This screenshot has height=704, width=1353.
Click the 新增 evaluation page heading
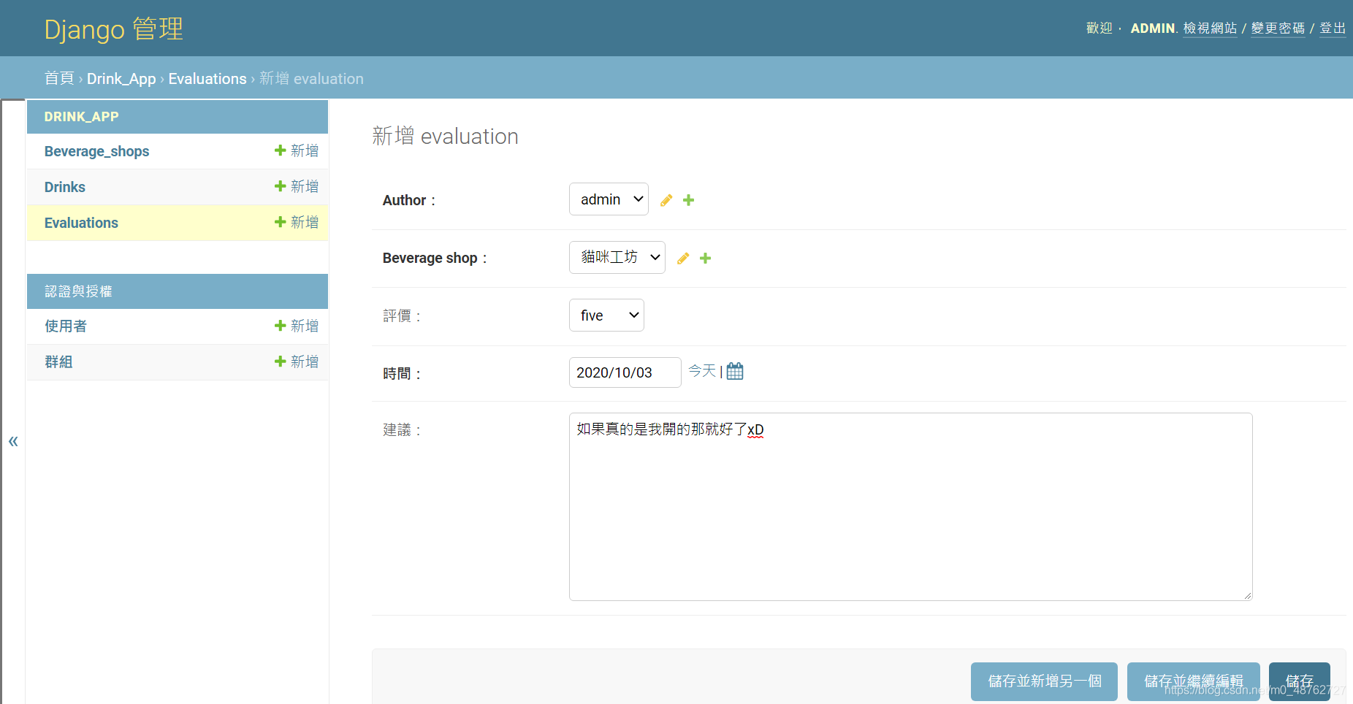pos(445,136)
